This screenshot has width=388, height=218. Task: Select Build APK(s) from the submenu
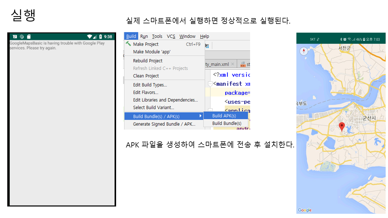tap(224, 116)
